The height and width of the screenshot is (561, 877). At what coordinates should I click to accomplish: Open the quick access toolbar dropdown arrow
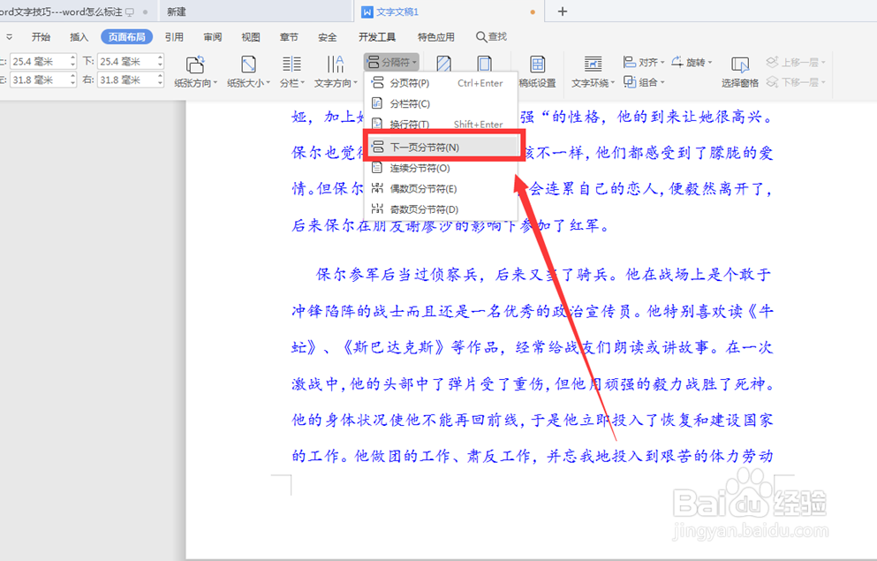click(x=9, y=37)
